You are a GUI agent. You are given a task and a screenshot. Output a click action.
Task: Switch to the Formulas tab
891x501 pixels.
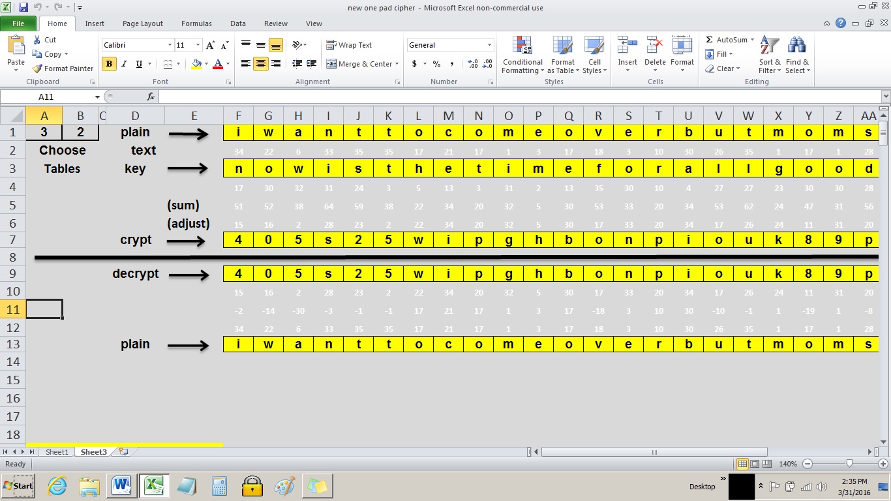point(196,23)
